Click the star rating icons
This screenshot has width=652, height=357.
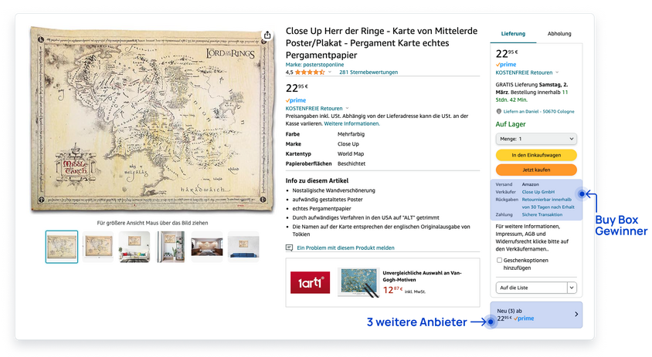311,72
